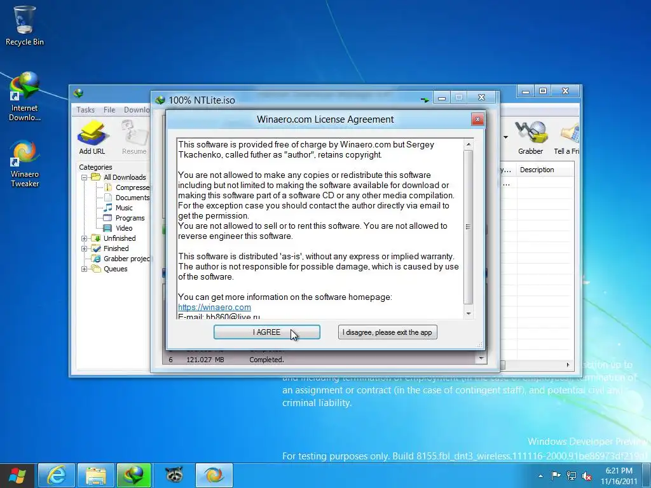The height and width of the screenshot is (488, 651).
Task: Click the Add URL toolbar icon
Action: (x=92, y=137)
